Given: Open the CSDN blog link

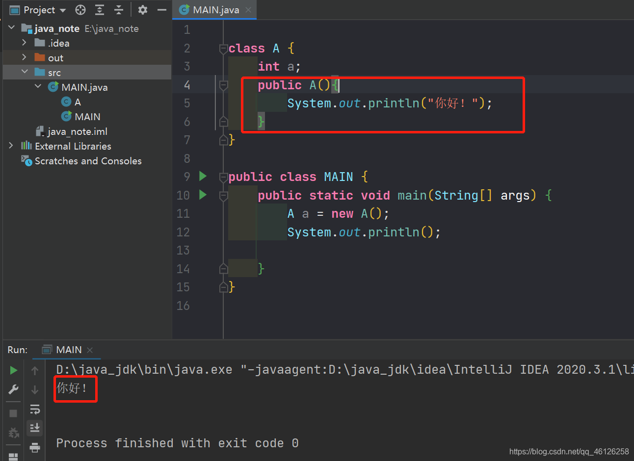Looking at the screenshot, I should pyautogui.click(x=569, y=451).
